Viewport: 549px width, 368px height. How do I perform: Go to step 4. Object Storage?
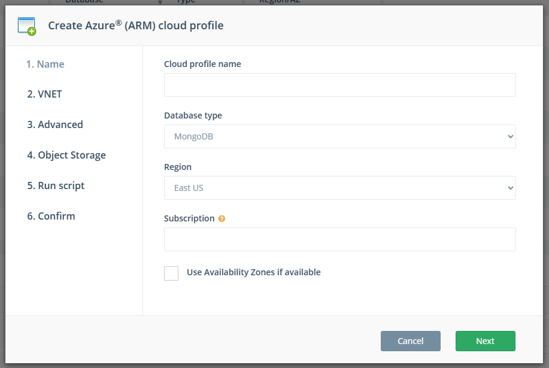(x=66, y=155)
